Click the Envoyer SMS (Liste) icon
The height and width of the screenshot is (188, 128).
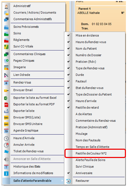click(6, 118)
